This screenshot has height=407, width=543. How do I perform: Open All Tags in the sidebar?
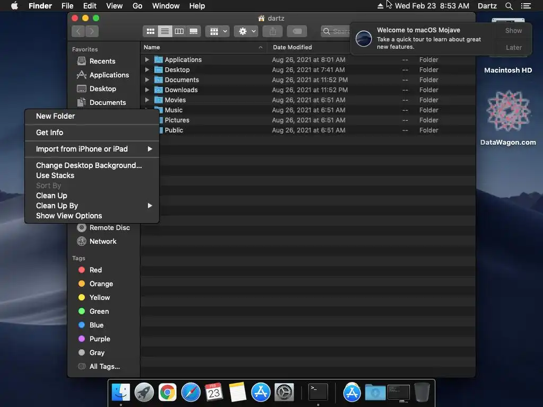99,367
